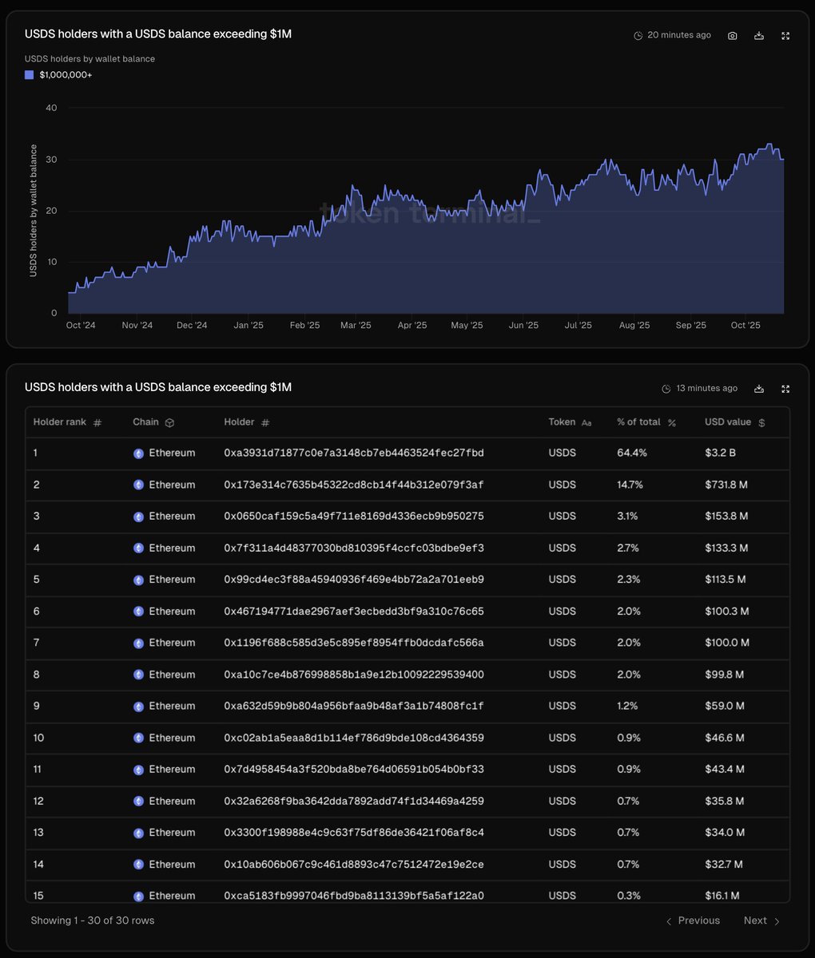Click the $113.5 M USD value cell
The image size is (815, 958).
[726, 580]
